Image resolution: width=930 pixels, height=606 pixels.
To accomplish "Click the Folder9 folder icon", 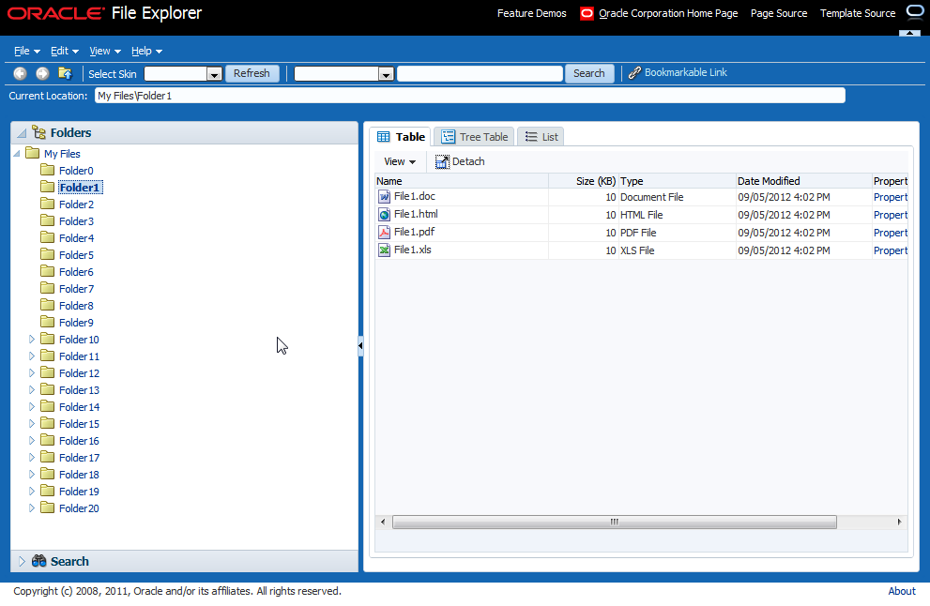I will pos(48,323).
